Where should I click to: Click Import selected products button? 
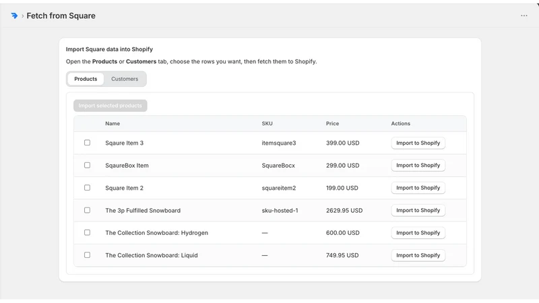point(110,106)
